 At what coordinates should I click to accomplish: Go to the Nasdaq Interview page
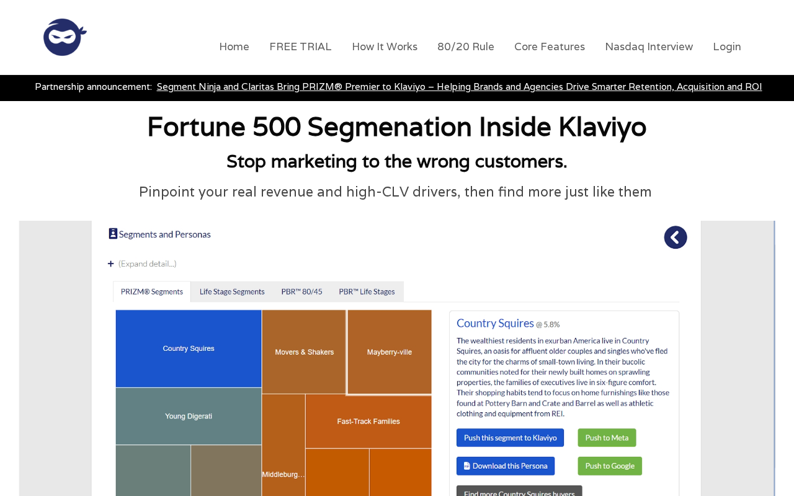(x=649, y=46)
